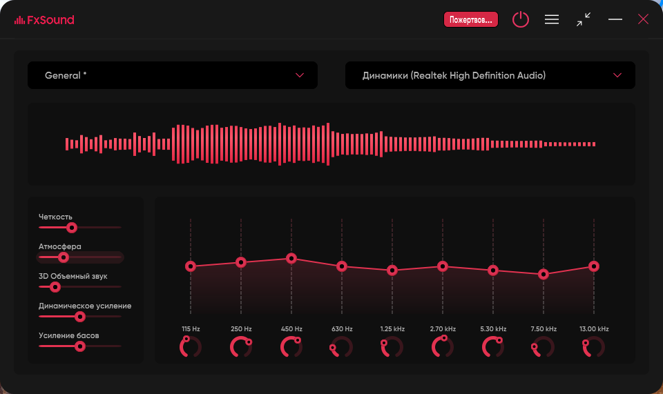Select the 2.70 kHz equalizer band point
The image size is (663, 394).
point(443,266)
